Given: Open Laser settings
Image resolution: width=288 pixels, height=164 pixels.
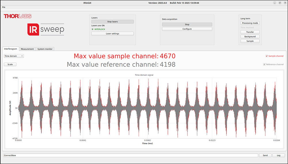Looking at the screenshot, I should [112, 34].
